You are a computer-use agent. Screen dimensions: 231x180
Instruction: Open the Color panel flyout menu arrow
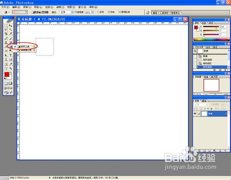(229, 23)
